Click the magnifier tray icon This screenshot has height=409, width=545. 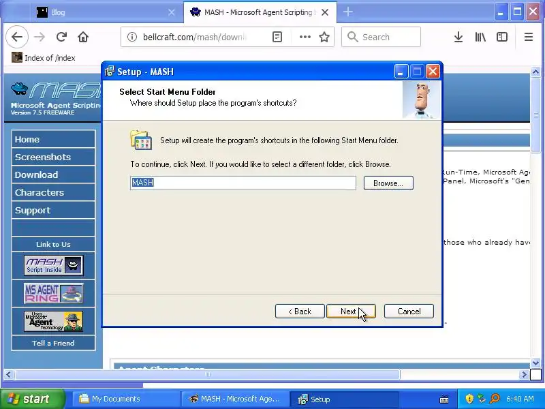pyautogui.click(x=495, y=399)
